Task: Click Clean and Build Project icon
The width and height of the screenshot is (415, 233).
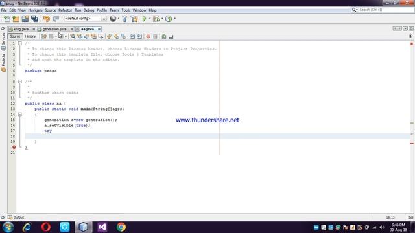Action: pos(134,19)
